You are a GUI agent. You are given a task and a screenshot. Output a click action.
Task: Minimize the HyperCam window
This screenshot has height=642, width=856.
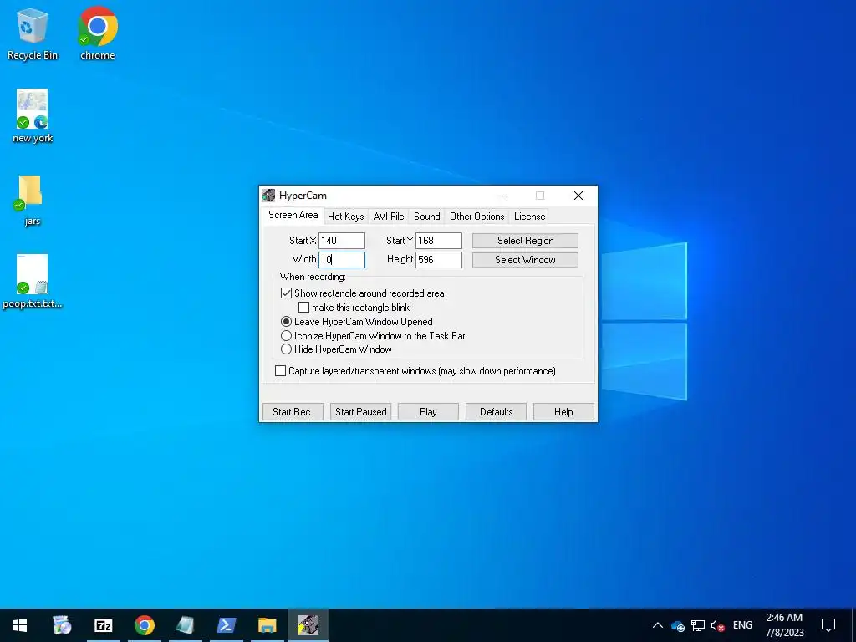coord(502,196)
